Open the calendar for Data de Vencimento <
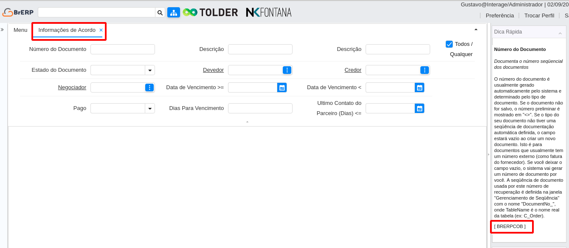 420,87
